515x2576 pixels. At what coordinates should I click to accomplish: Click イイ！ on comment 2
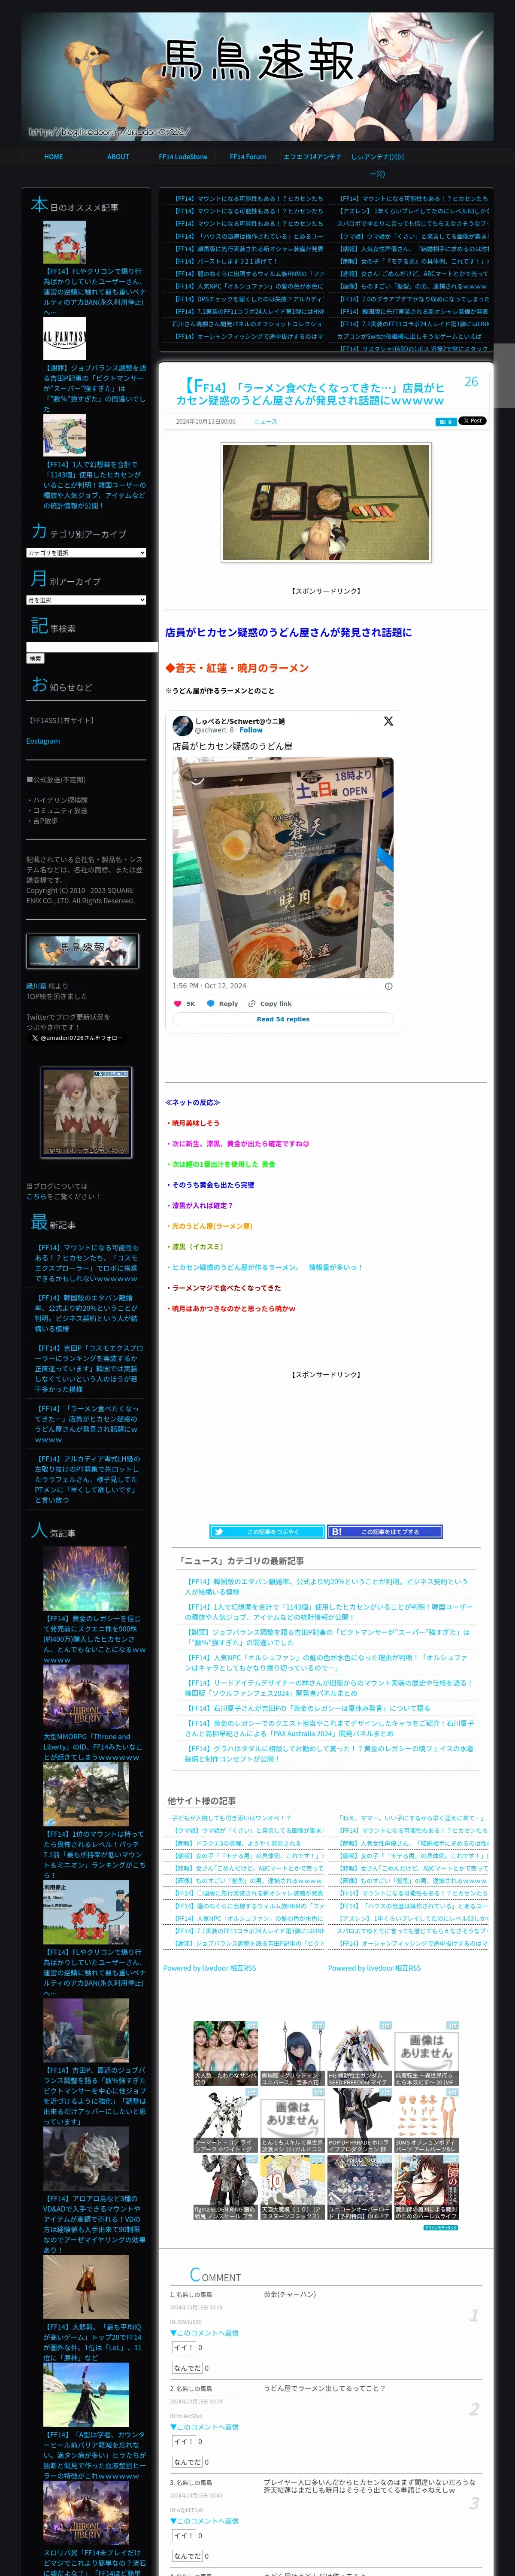(184, 2441)
